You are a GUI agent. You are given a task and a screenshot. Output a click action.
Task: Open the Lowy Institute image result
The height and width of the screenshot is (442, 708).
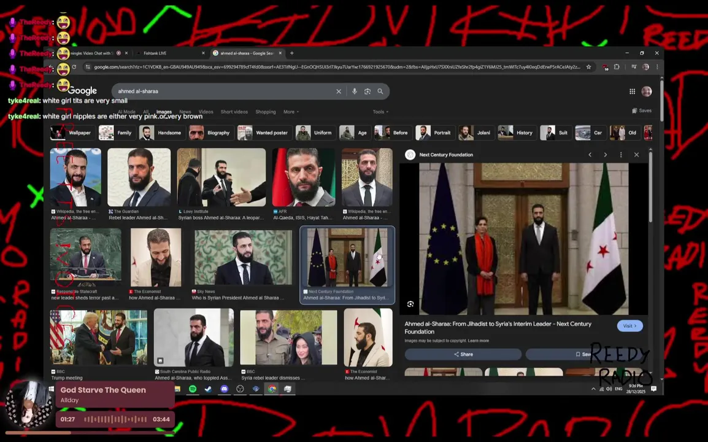click(x=221, y=177)
